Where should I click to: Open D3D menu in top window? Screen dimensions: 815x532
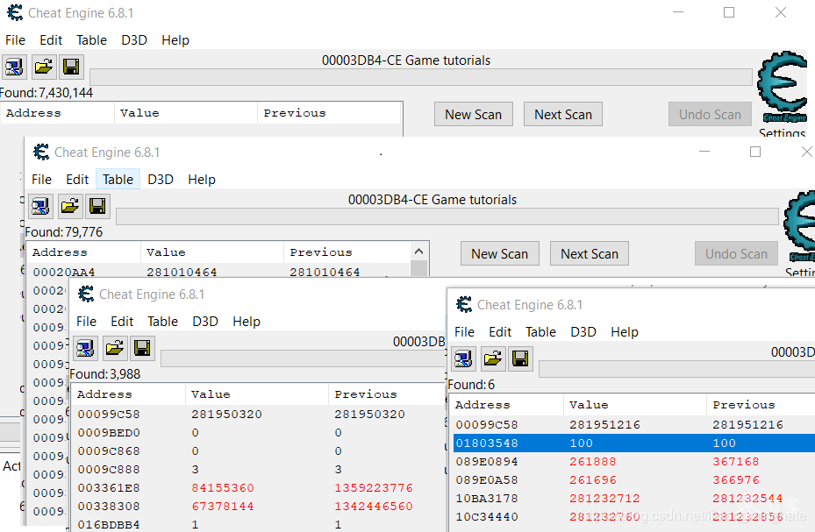pos(134,40)
